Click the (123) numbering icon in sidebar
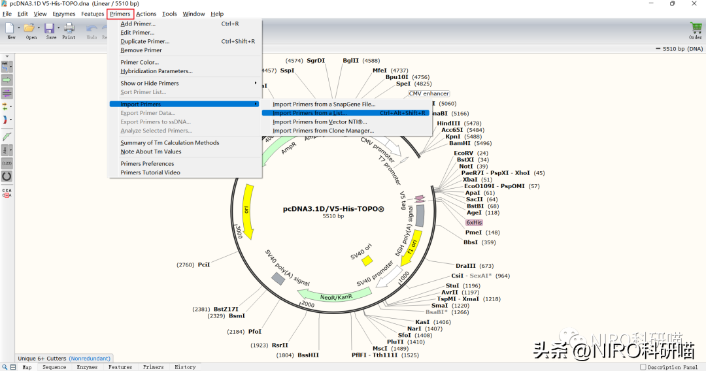 click(7, 163)
